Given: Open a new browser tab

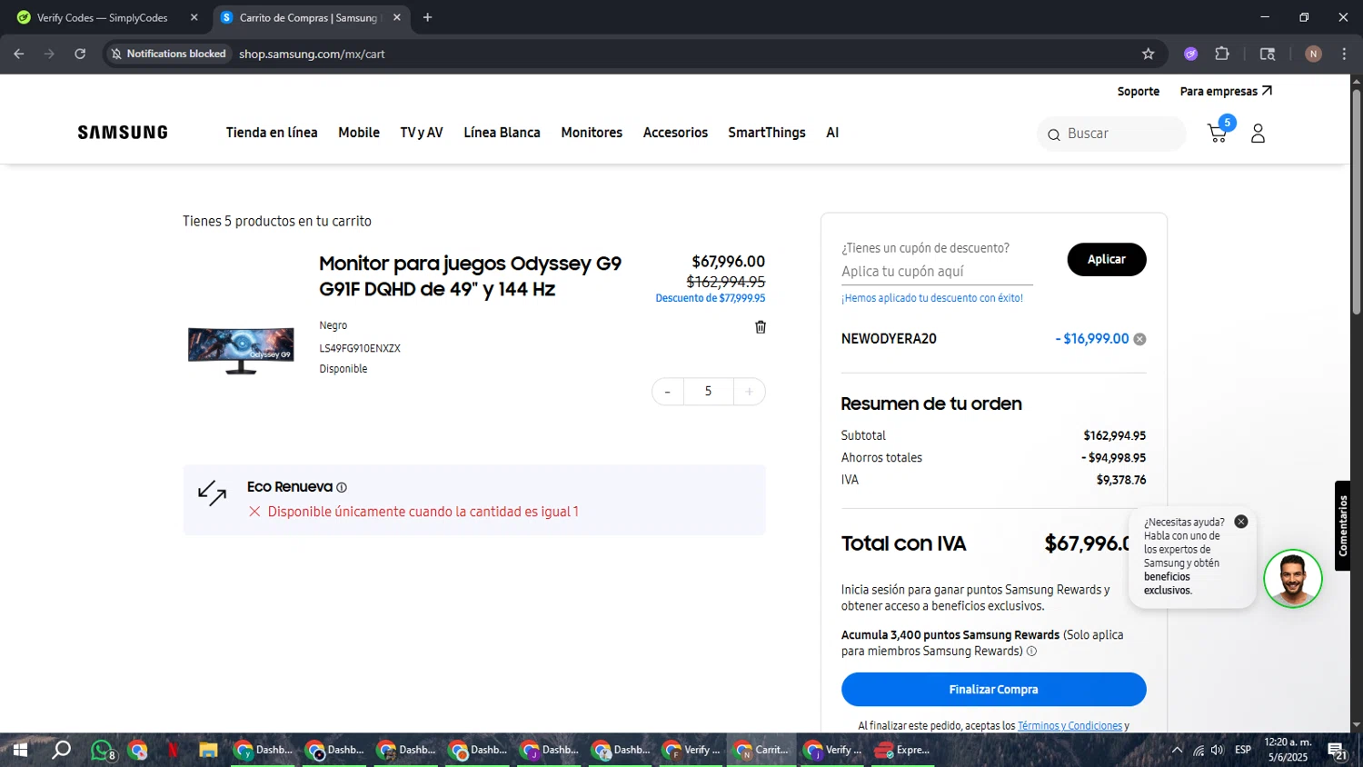Looking at the screenshot, I should click(x=427, y=17).
